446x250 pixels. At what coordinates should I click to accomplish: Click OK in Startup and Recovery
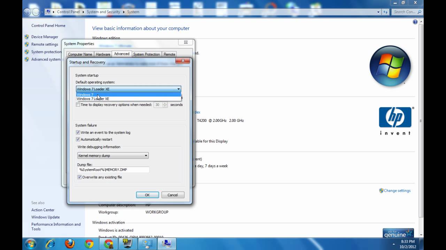coord(147,195)
